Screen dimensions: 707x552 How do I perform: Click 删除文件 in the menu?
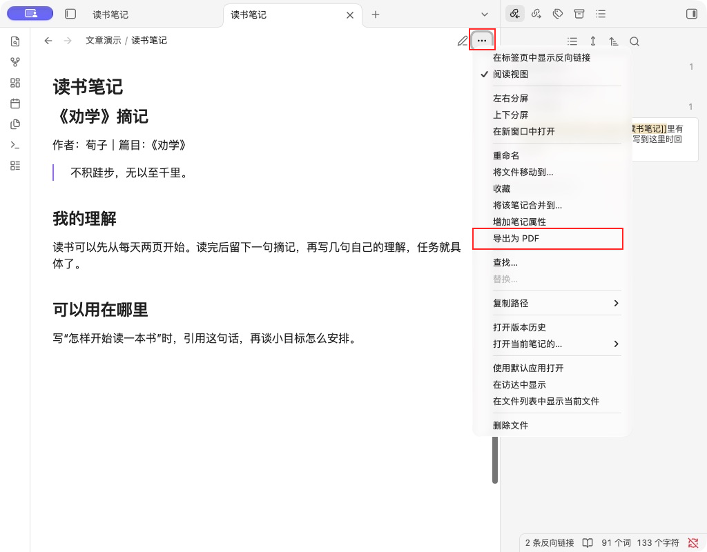548,425
